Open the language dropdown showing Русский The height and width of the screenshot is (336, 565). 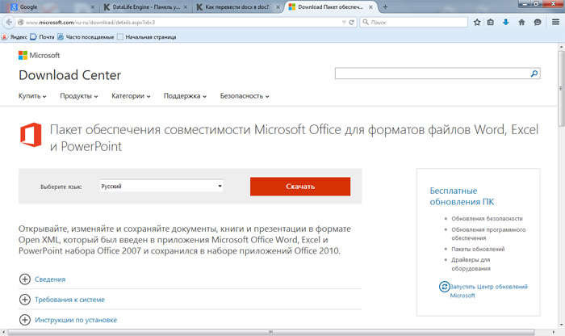(x=161, y=186)
